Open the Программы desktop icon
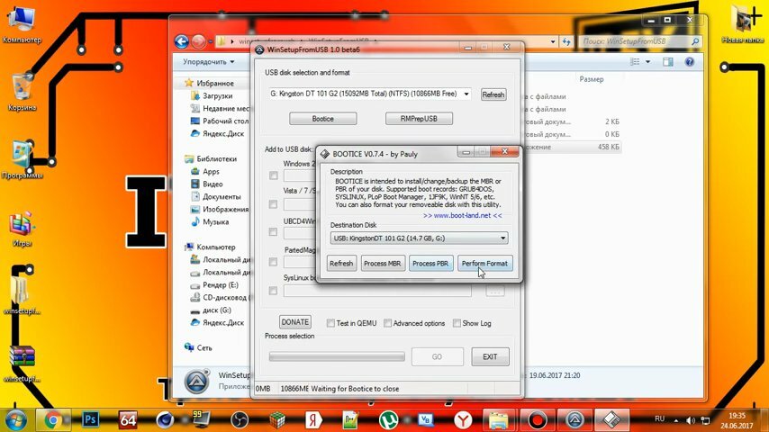The width and height of the screenshot is (769, 432). point(22,159)
